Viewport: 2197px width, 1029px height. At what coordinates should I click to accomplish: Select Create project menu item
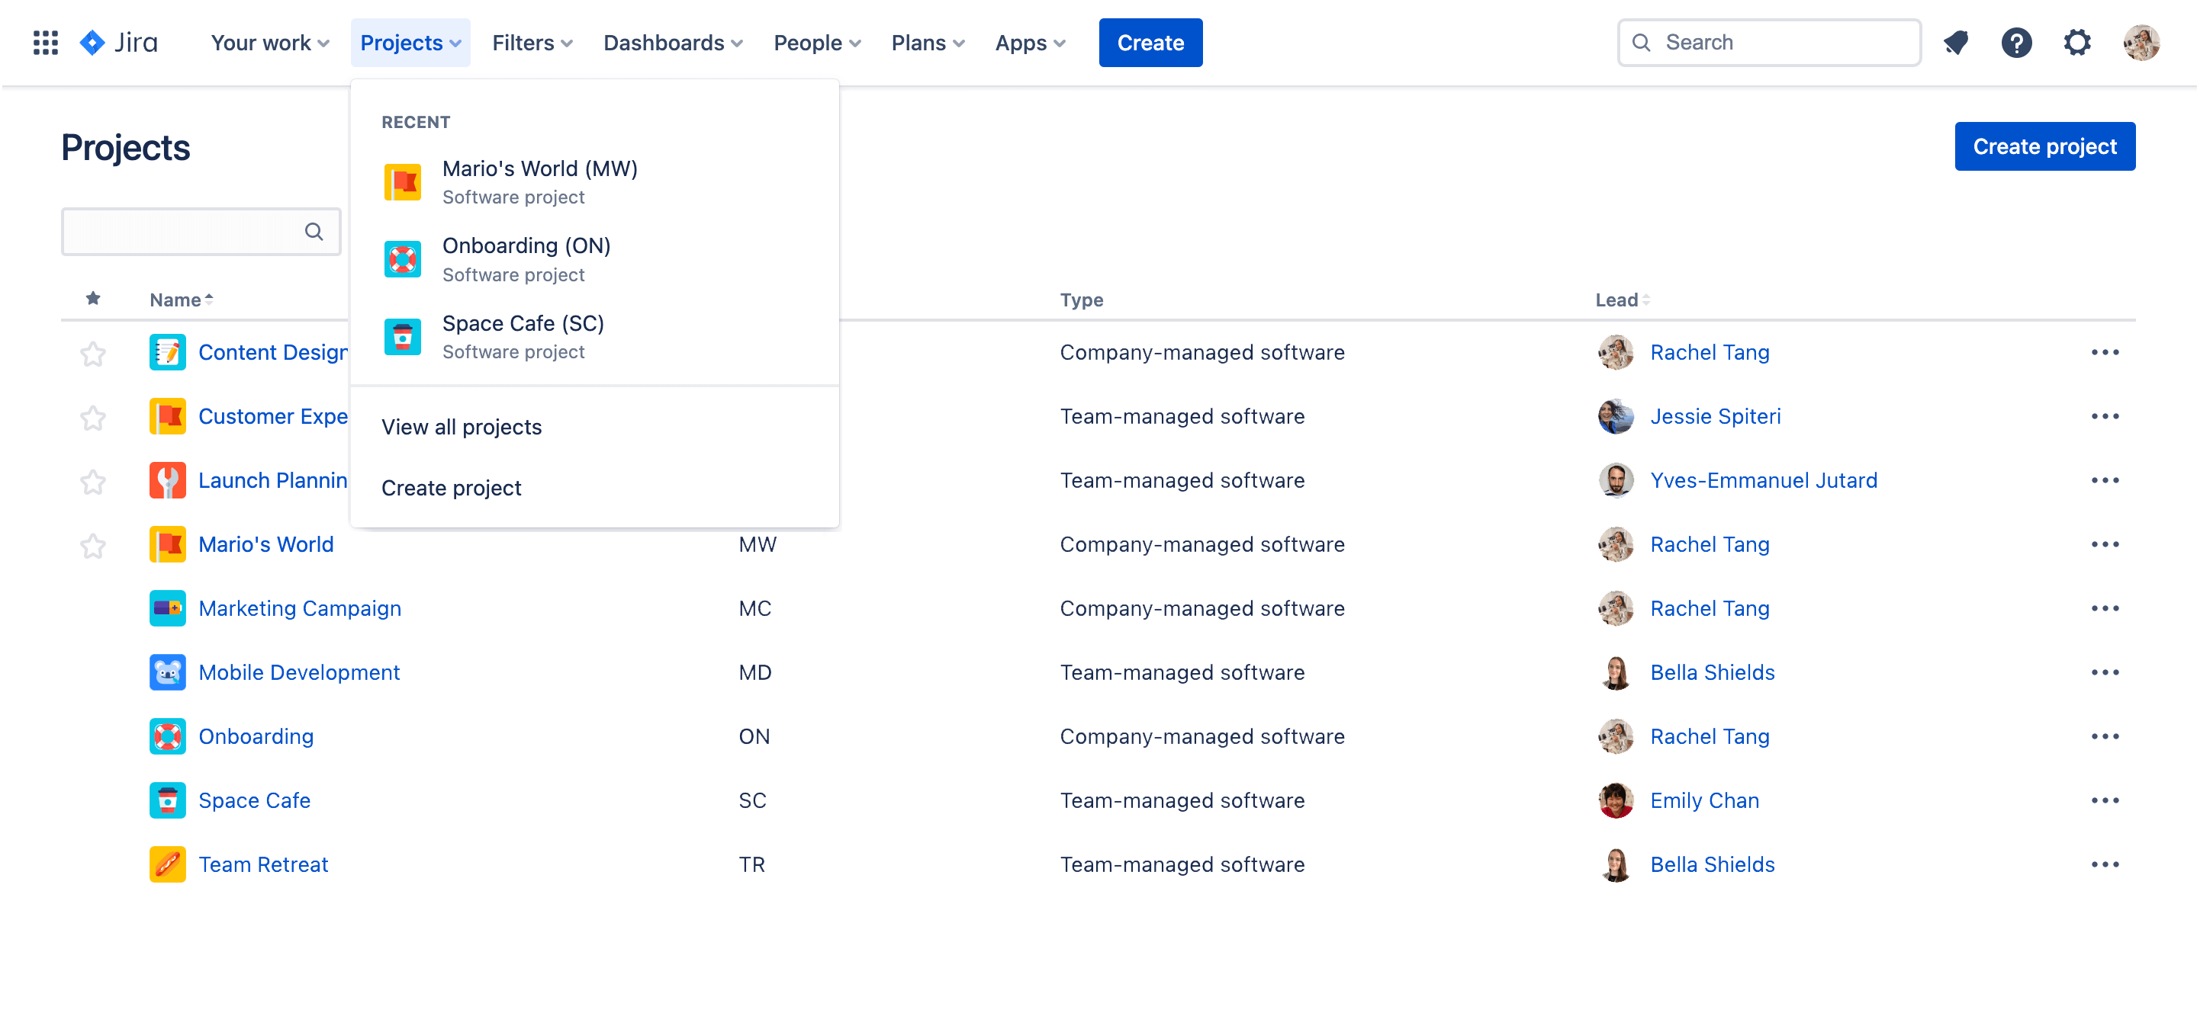[451, 487]
